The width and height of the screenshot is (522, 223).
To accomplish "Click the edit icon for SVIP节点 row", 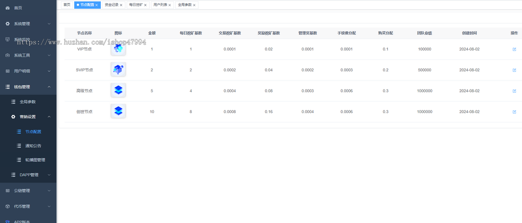I will coord(514,70).
